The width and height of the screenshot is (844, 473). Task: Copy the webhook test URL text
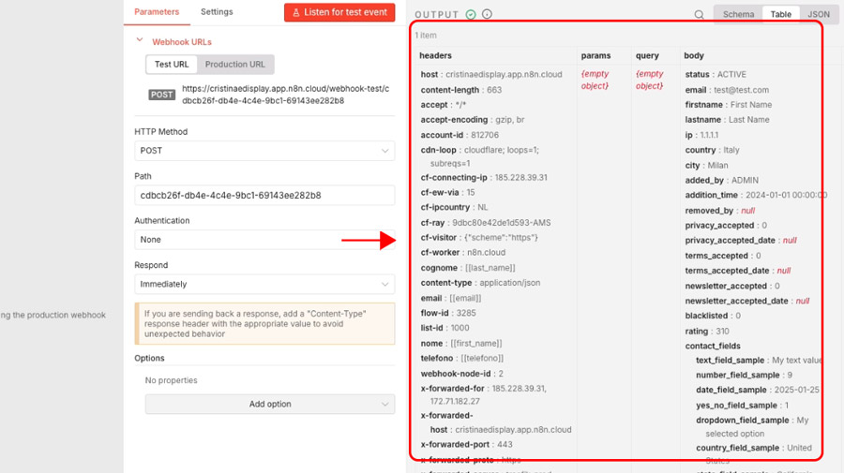(285, 95)
